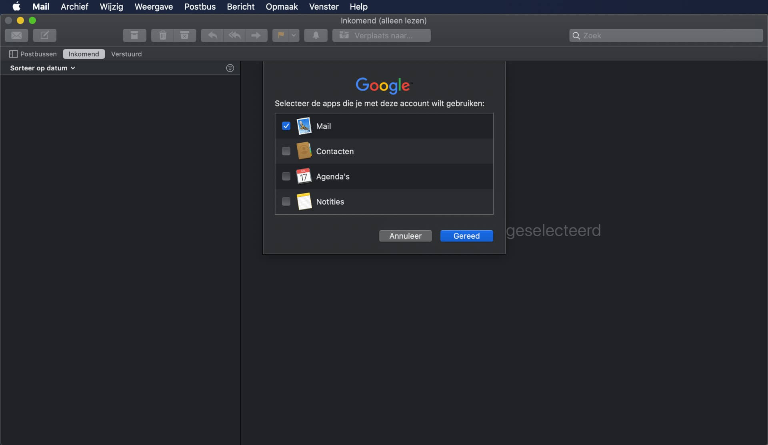Click the Agenda's calendar icon

(304, 176)
